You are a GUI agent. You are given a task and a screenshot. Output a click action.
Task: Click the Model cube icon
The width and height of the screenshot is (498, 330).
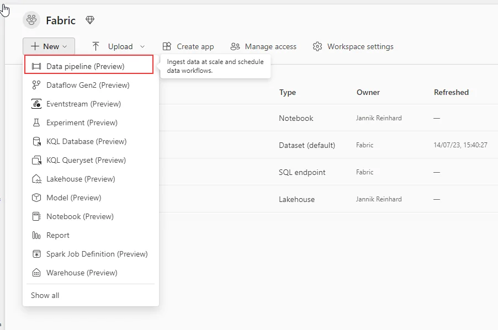[x=36, y=198]
